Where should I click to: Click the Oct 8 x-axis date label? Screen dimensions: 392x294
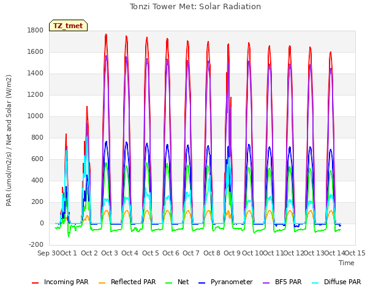tap(212, 253)
